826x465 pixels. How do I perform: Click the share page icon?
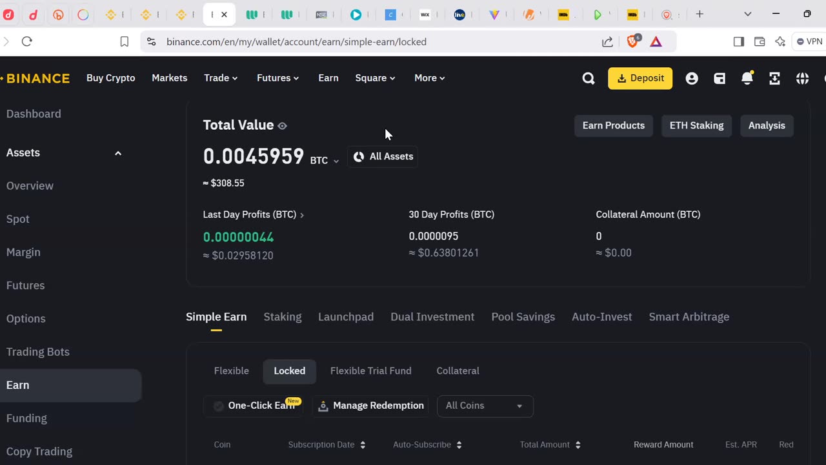pyautogui.click(x=607, y=41)
